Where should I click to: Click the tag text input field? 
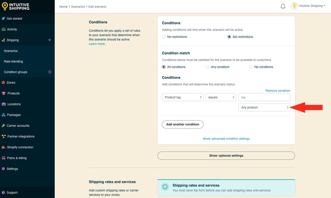pyautogui.click(x=264, y=98)
